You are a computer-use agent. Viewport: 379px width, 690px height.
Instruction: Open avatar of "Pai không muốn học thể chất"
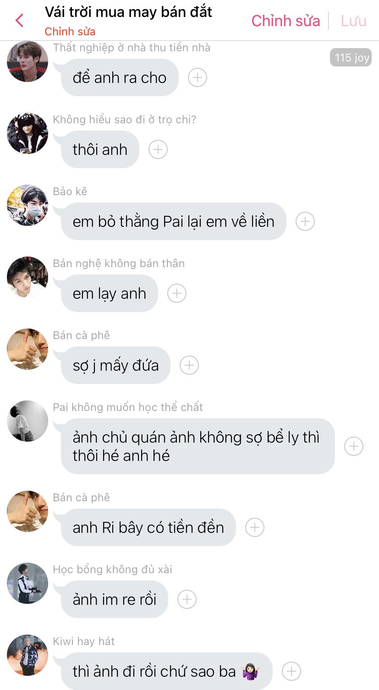pyautogui.click(x=27, y=421)
